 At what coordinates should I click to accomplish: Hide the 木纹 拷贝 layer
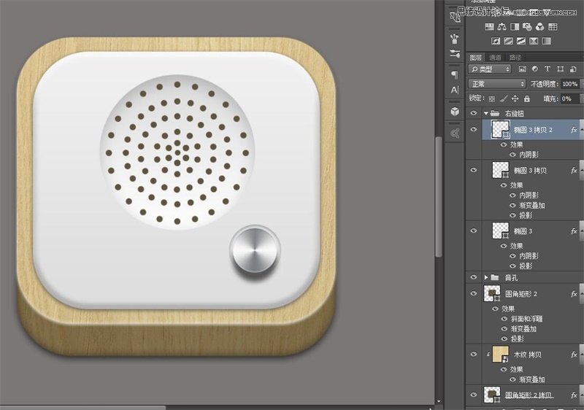(x=473, y=355)
